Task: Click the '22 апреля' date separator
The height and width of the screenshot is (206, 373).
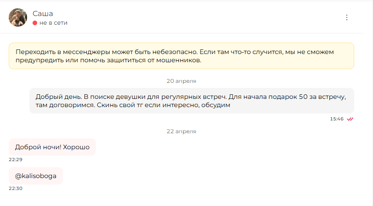Action: tap(181, 131)
